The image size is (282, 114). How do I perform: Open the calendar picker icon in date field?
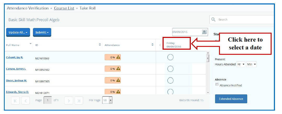pos(204,32)
